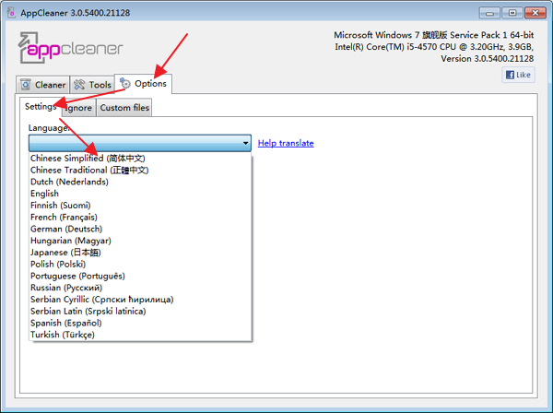Select Turkish (Türkçe) language
Viewport: 553px width, 413px height.
[140, 335]
